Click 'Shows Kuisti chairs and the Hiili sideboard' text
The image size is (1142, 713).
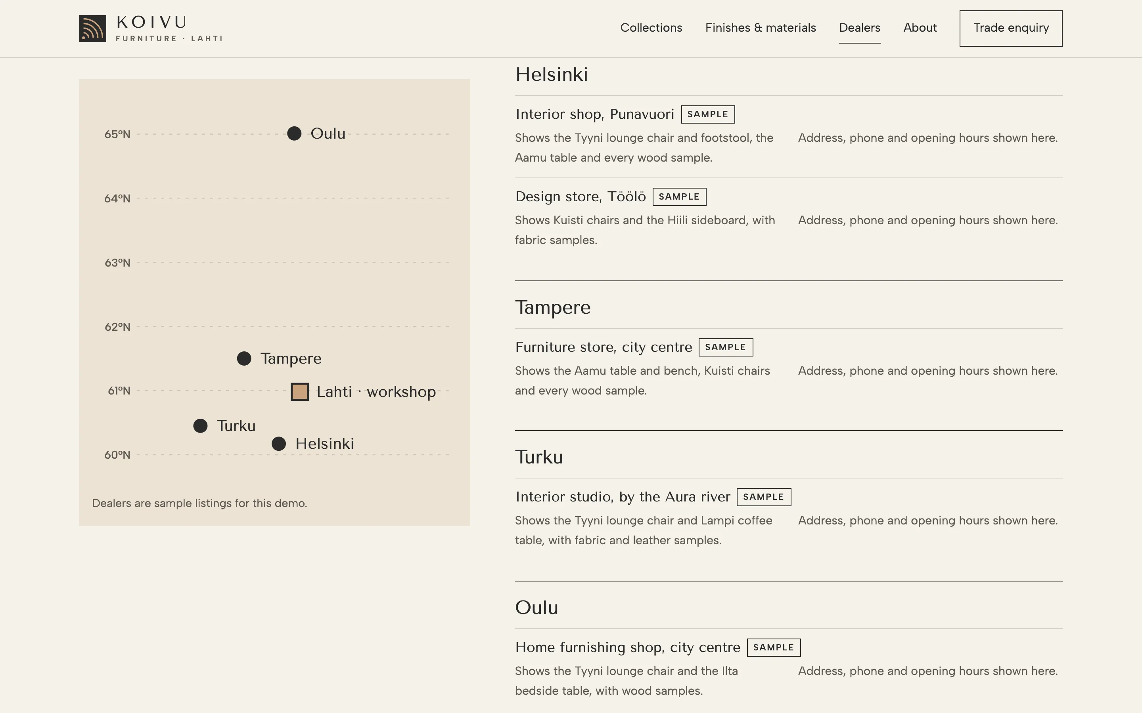point(645,230)
